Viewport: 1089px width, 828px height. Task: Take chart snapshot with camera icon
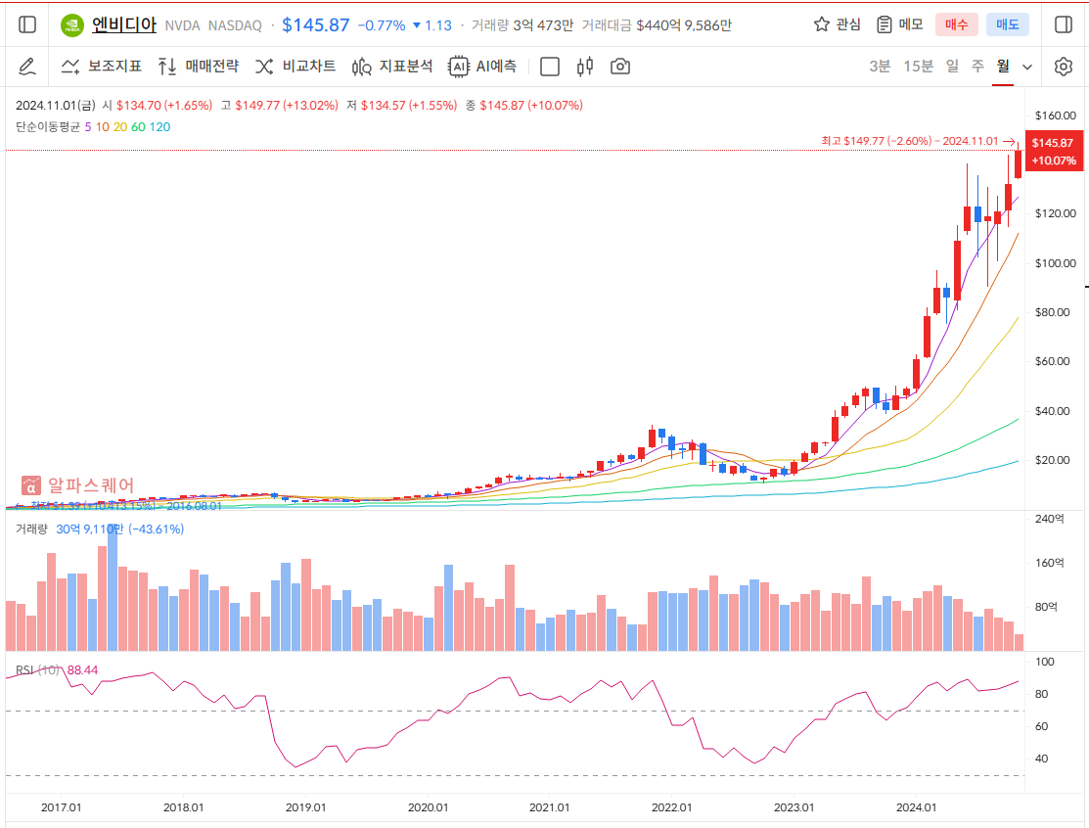(x=620, y=67)
